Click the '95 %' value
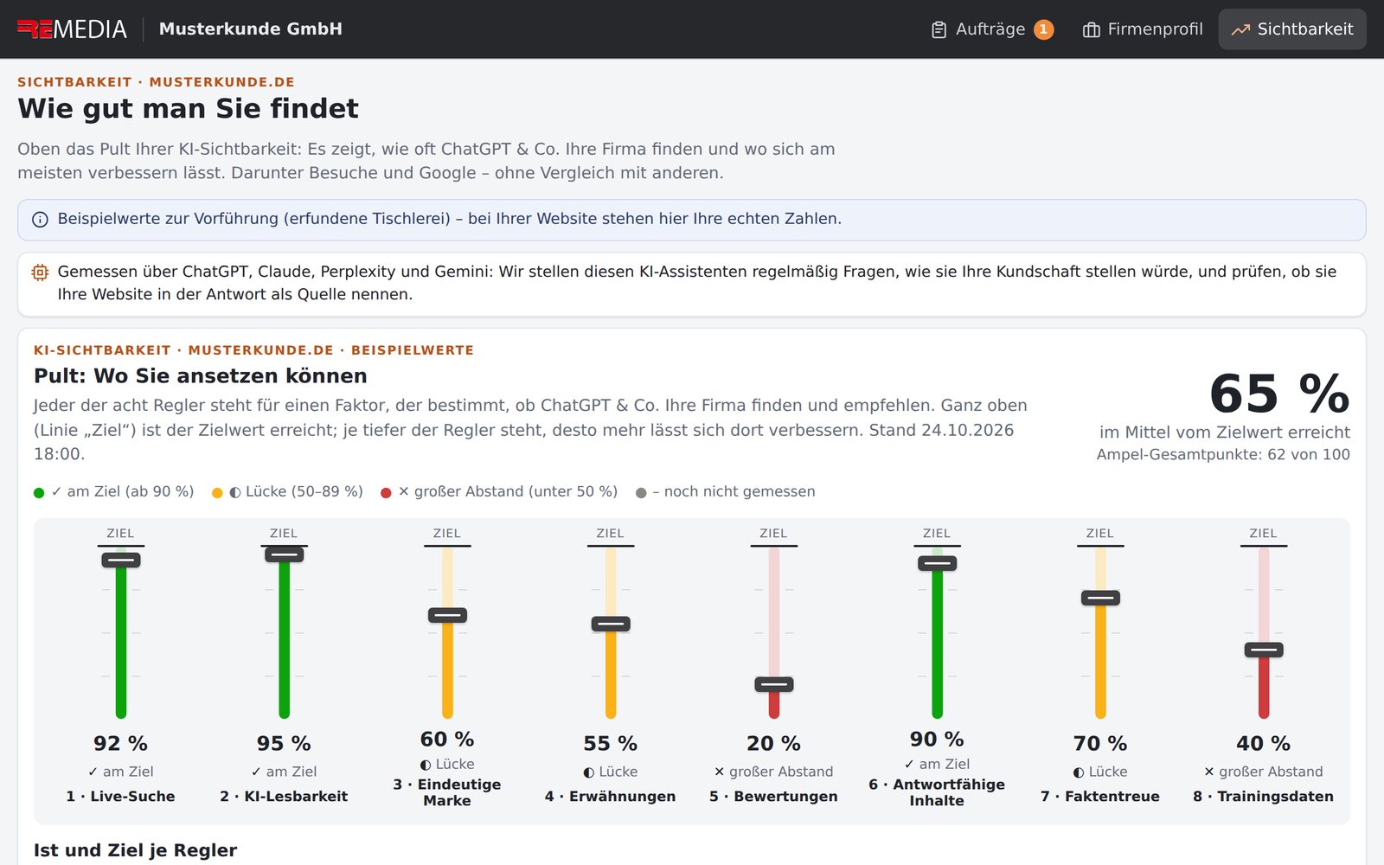1384x865 pixels. 284,744
